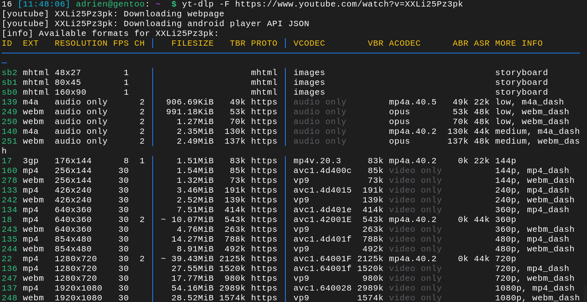Viewport: 587px width, 302px height.
Task: Click format ID 135
Action: (x=9, y=239)
